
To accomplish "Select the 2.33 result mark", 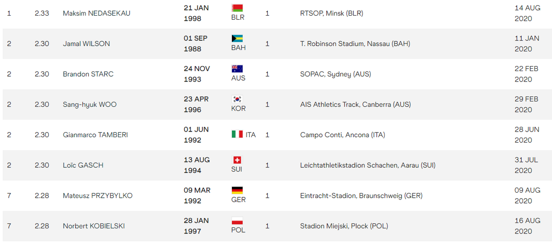I will pos(42,13).
